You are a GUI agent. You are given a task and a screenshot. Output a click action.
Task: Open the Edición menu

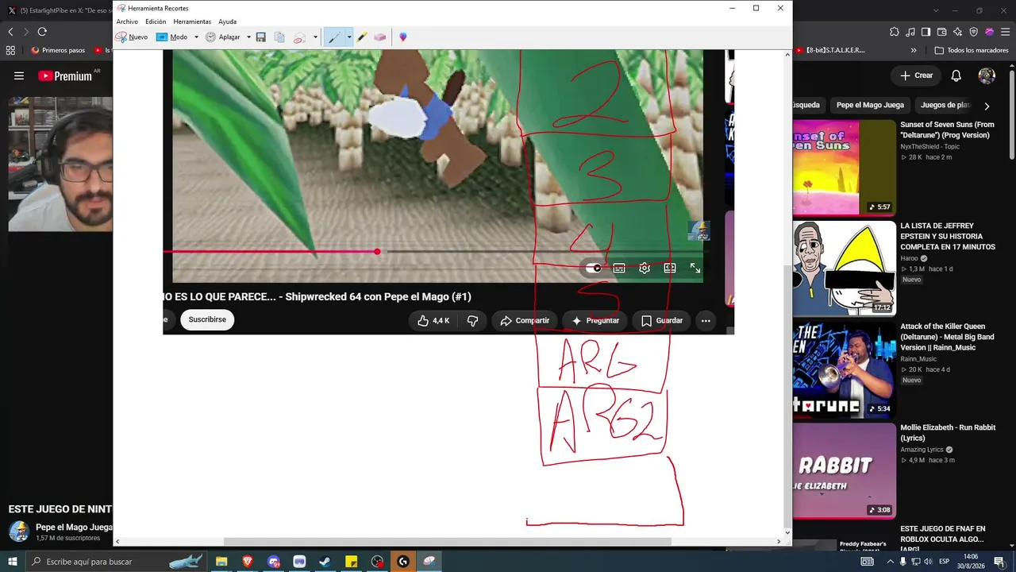tap(156, 21)
